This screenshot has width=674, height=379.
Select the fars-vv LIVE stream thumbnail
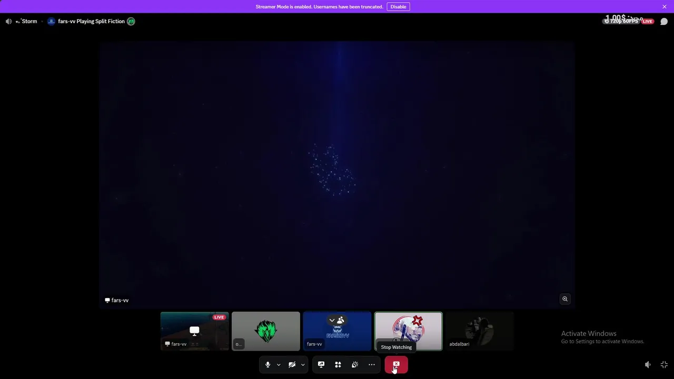pyautogui.click(x=195, y=331)
